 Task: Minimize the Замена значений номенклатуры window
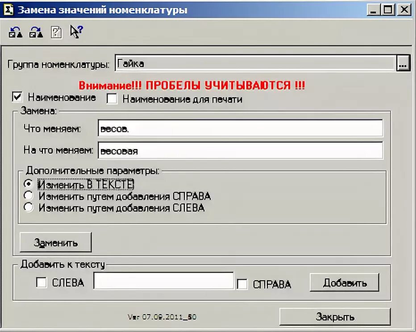click(374, 10)
